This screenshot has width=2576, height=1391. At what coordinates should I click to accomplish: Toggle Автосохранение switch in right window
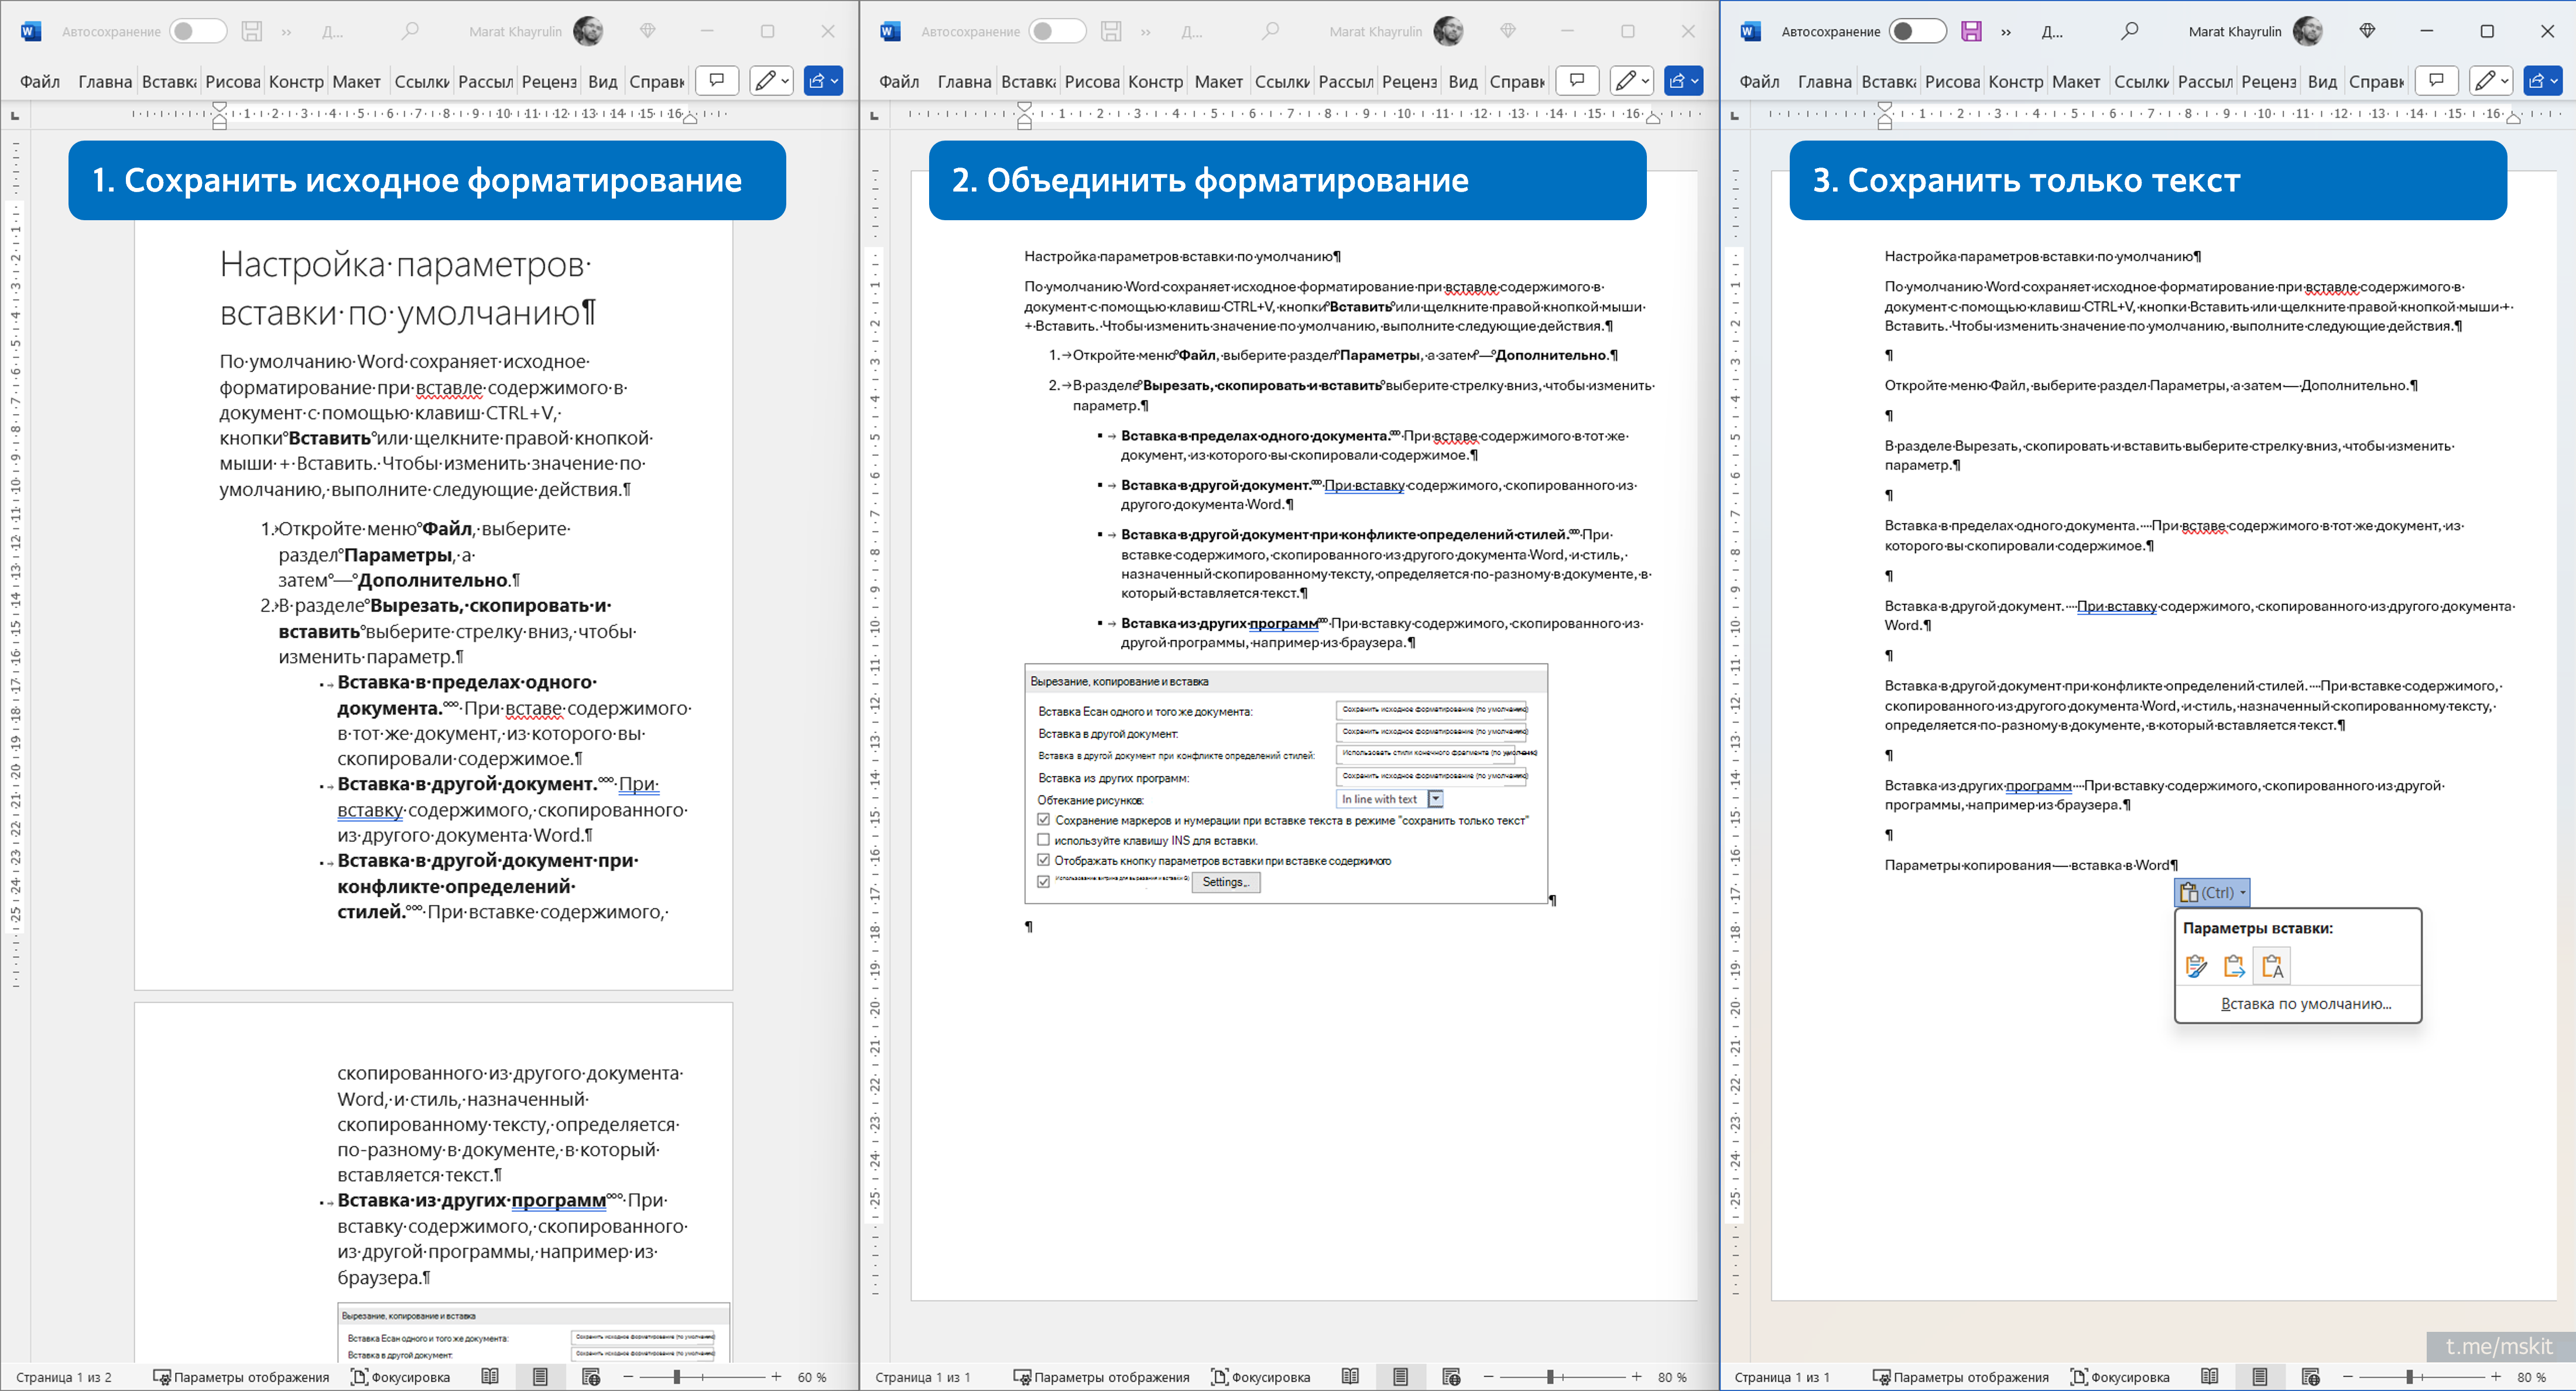1917,31
